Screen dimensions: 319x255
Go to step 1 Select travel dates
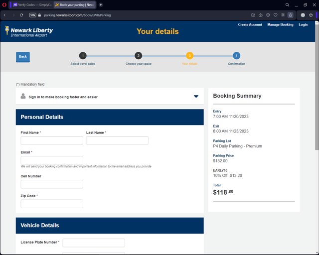(83, 56)
